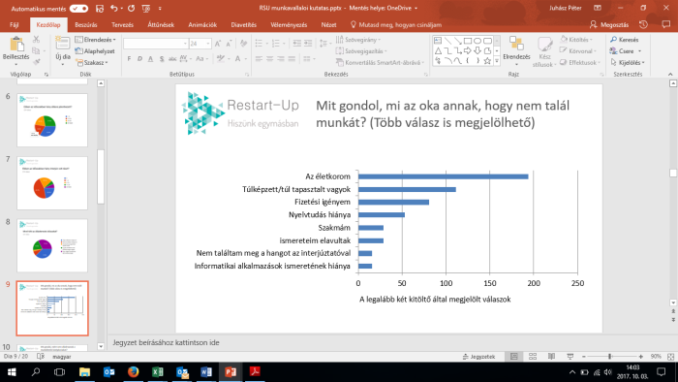
Task: Toggle the Automatikus mentés switch
Action: point(78,8)
